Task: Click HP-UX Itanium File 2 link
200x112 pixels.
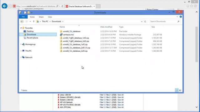Action: click(x=108, y=102)
